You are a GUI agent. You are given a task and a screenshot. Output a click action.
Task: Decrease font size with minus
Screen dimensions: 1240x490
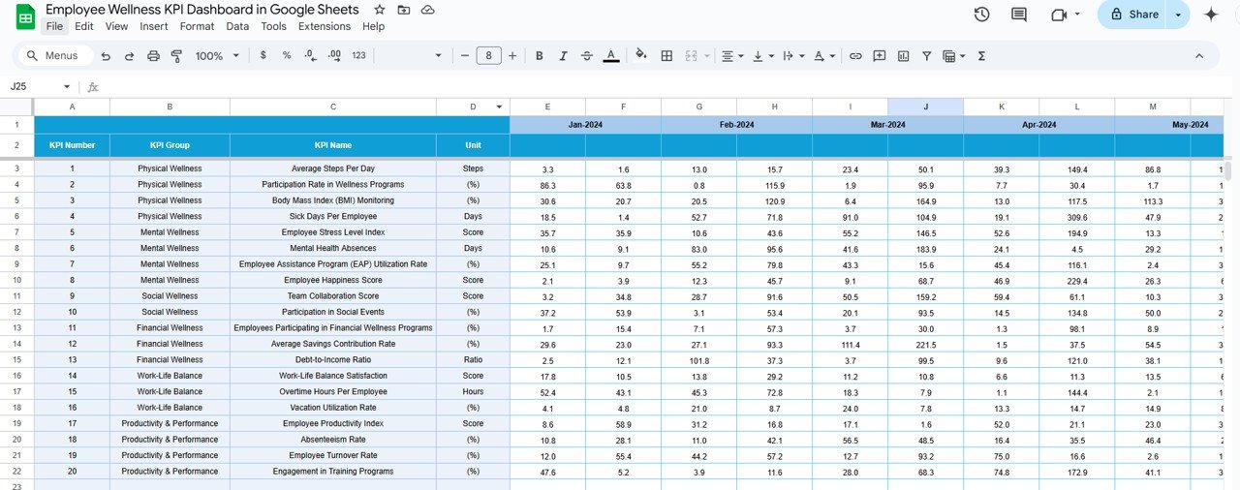[x=464, y=56]
